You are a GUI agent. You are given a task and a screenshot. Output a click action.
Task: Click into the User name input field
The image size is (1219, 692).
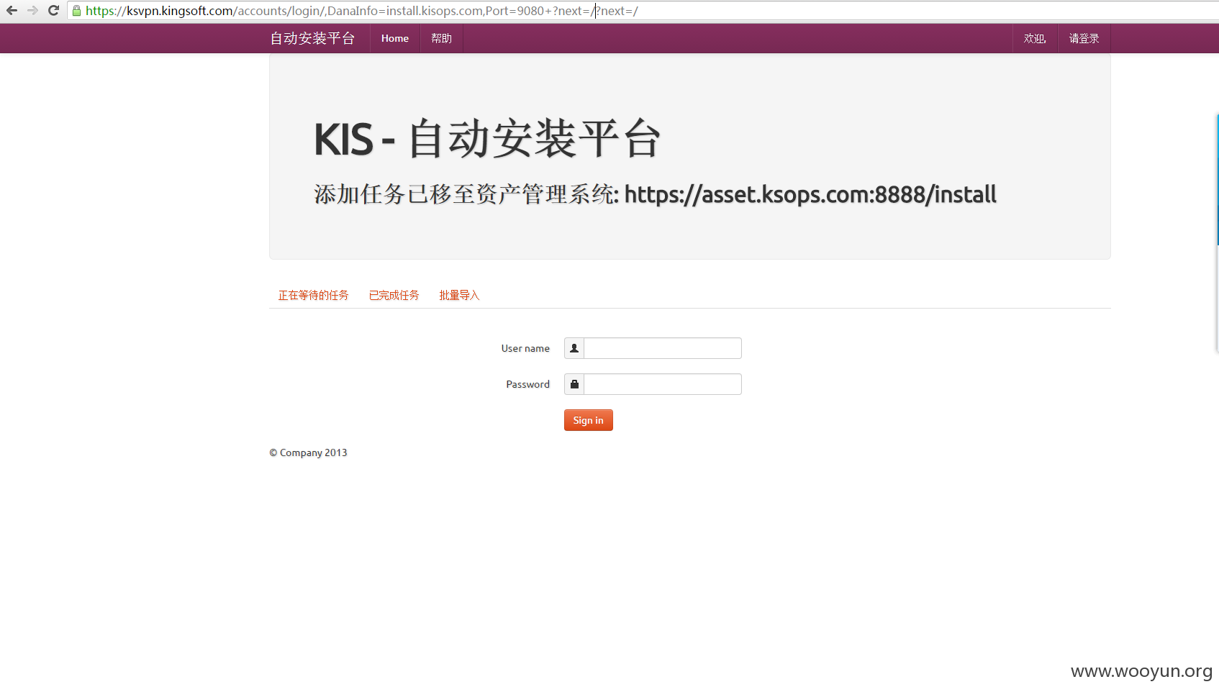[x=663, y=348]
